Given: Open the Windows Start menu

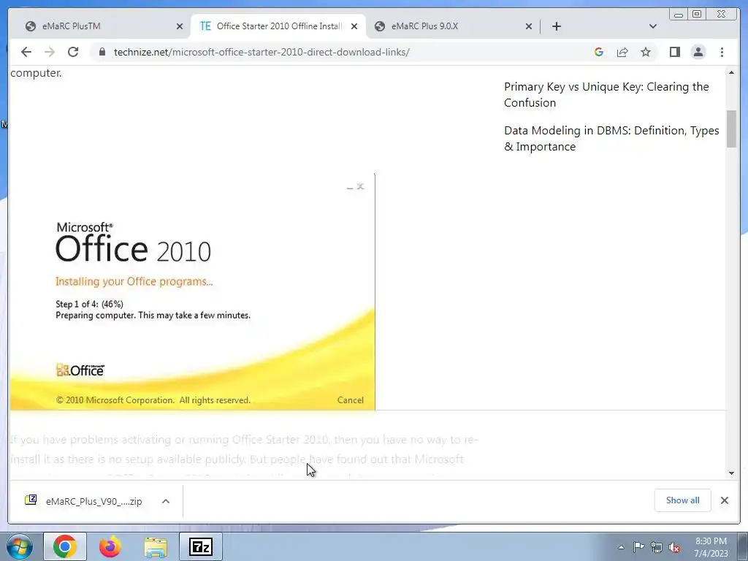Looking at the screenshot, I should 19,546.
